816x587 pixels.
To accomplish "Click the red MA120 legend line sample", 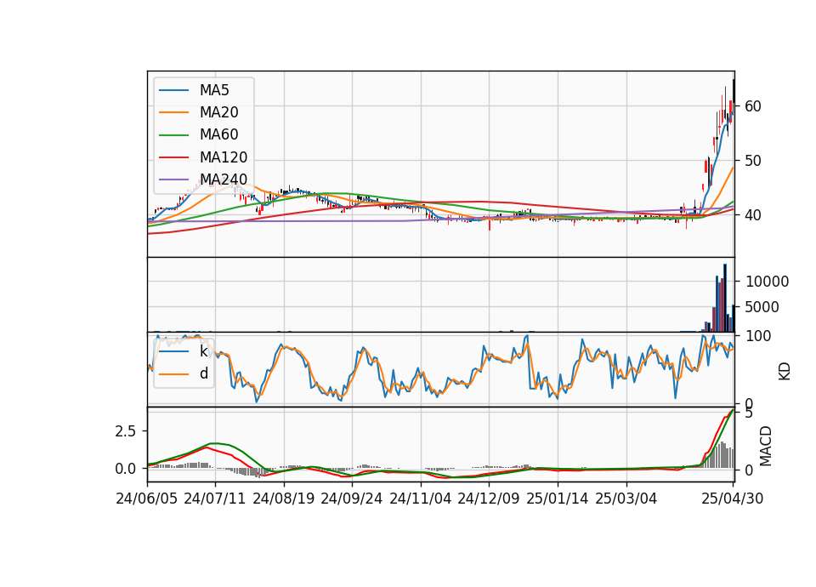I will (173, 157).
